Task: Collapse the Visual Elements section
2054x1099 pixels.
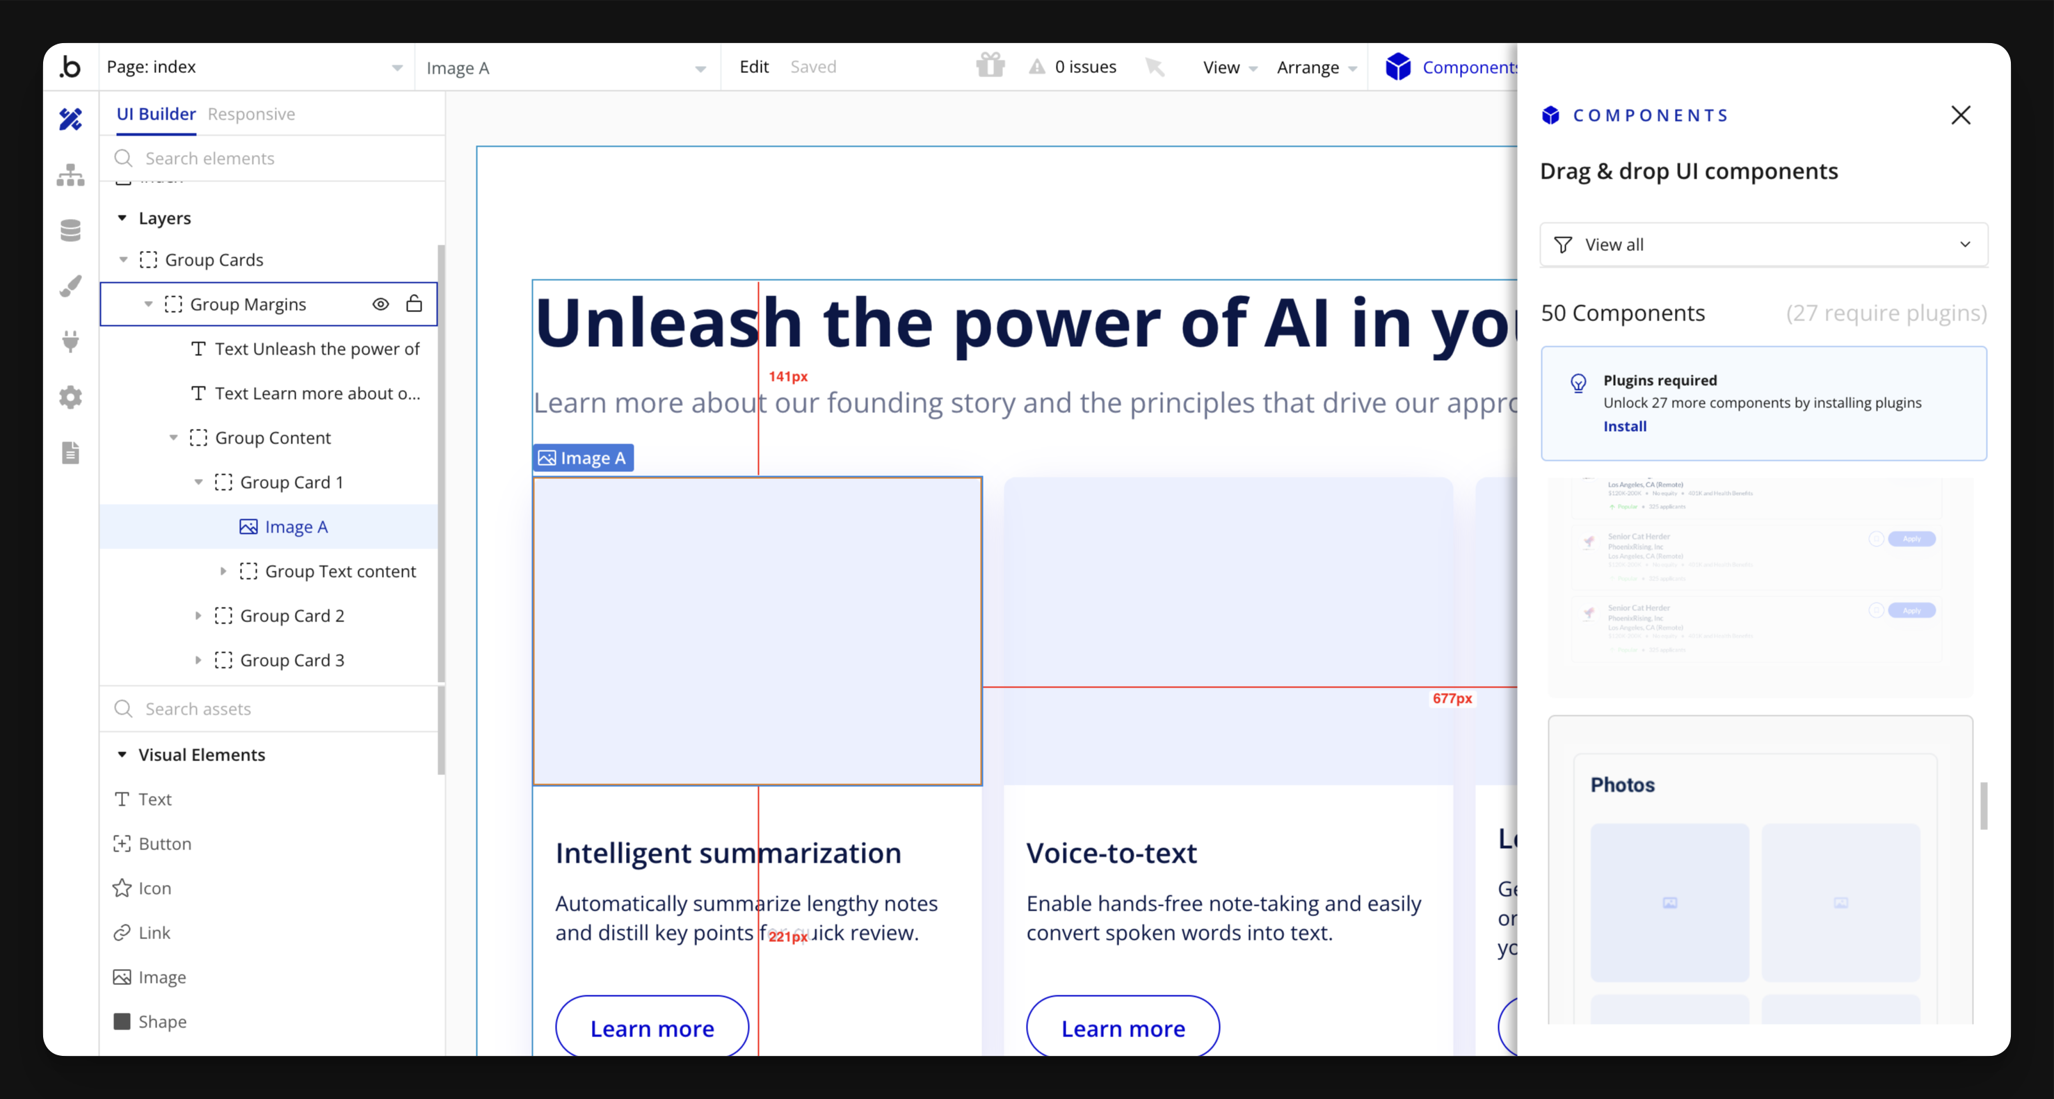Action: click(x=122, y=754)
